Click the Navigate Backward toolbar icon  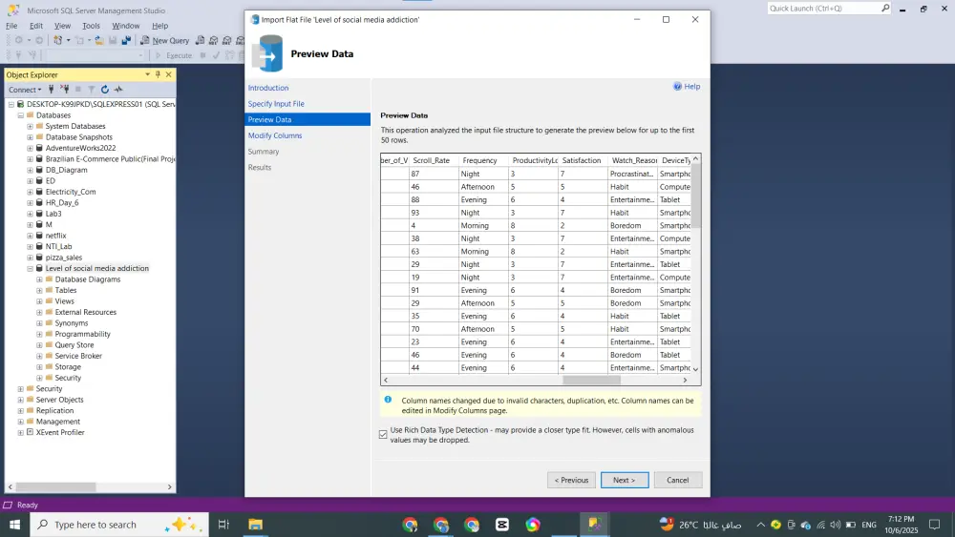click(19, 40)
